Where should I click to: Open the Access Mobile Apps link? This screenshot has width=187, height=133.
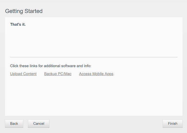[96, 74]
